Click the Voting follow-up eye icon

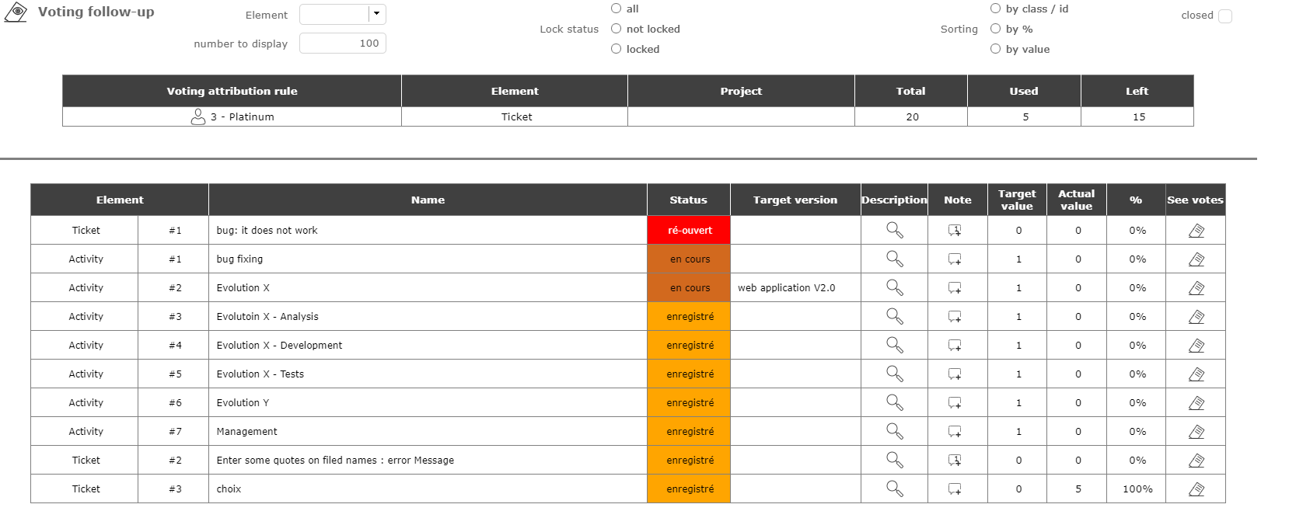(16, 12)
